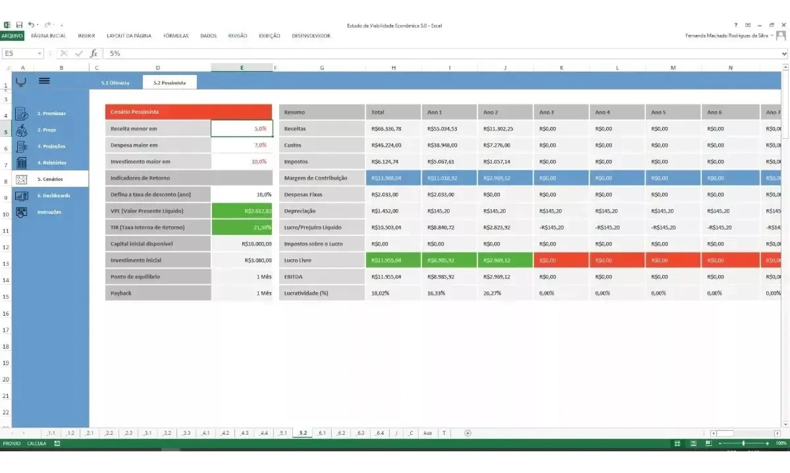This screenshot has height=473, width=790.
Task: Select column H header
Action: coord(394,67)
